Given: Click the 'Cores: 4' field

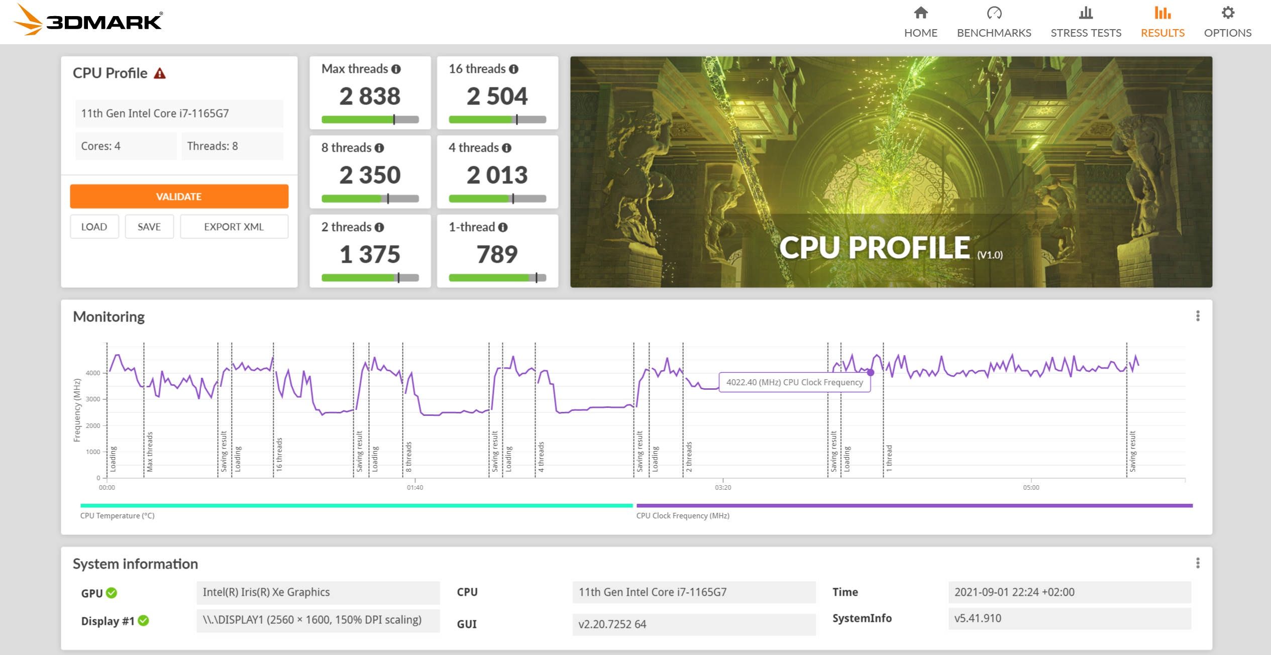Looking at the screenshot, I should [x=126, y=146].
